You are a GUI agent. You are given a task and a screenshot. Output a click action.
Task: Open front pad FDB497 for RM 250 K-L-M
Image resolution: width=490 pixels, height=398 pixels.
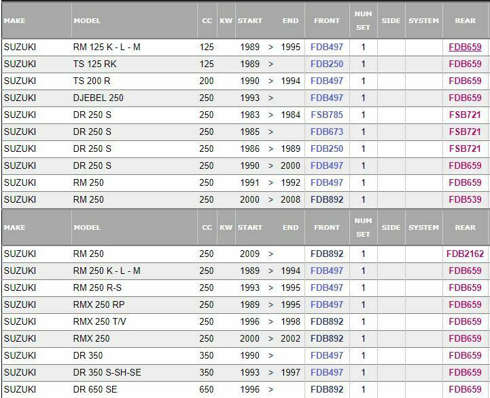tap(327, 271)
